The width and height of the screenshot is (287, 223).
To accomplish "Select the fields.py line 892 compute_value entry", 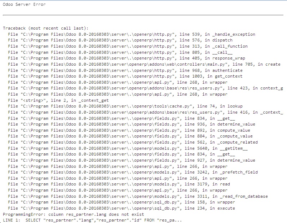I will click(129, 130).
